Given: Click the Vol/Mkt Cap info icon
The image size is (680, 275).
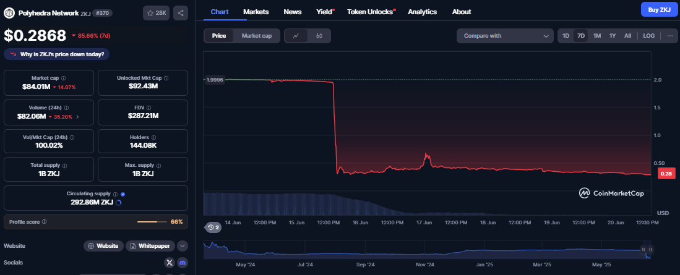Looking at the screenshot, I should [x=72, y=137].
